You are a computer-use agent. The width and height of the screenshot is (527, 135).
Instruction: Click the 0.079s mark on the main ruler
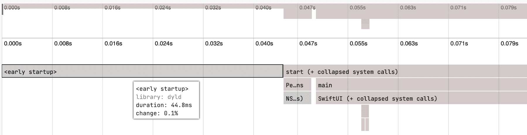509,44
